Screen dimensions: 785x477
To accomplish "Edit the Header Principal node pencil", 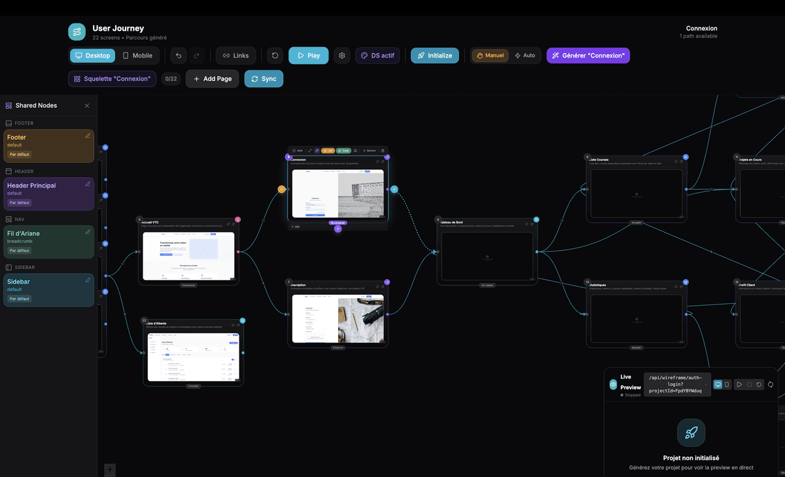I will pyautogui.click(x=88, y=184).
